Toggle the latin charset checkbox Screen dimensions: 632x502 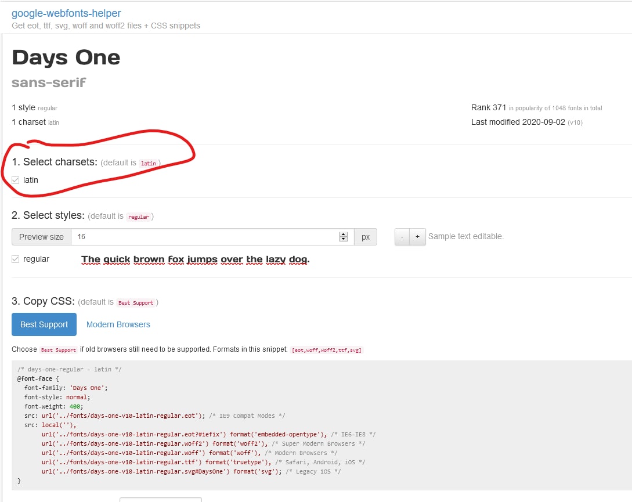tap(15, 180)
